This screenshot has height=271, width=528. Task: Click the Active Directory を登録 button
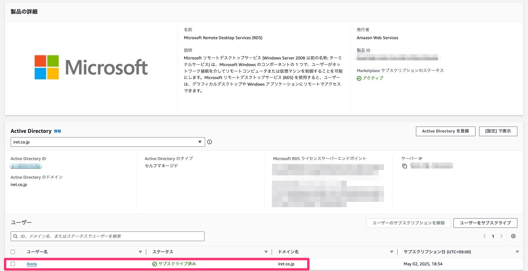(x=446, y=131)
